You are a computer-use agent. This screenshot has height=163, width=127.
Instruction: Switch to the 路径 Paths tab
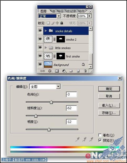(60, 11)
